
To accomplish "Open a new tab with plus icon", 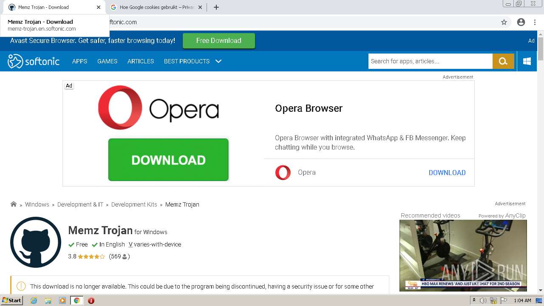I will pyautogui.click(x=216, y=7).
